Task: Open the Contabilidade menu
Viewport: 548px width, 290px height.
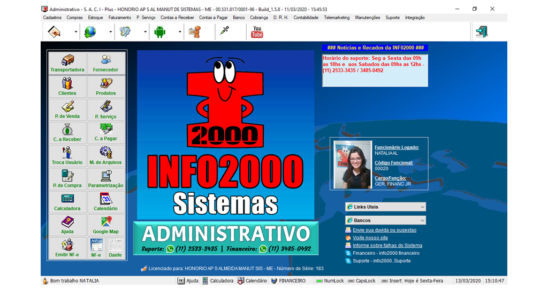Action: [306, 18]
